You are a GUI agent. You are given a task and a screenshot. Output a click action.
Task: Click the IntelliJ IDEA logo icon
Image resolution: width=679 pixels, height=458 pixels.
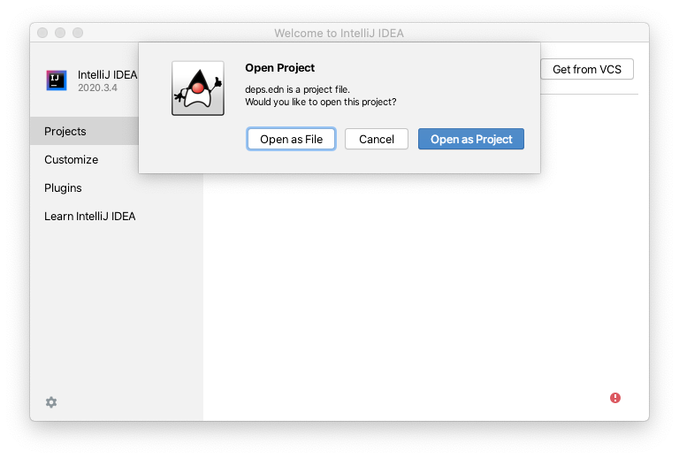pyautogui.click(x=57, y=80)
